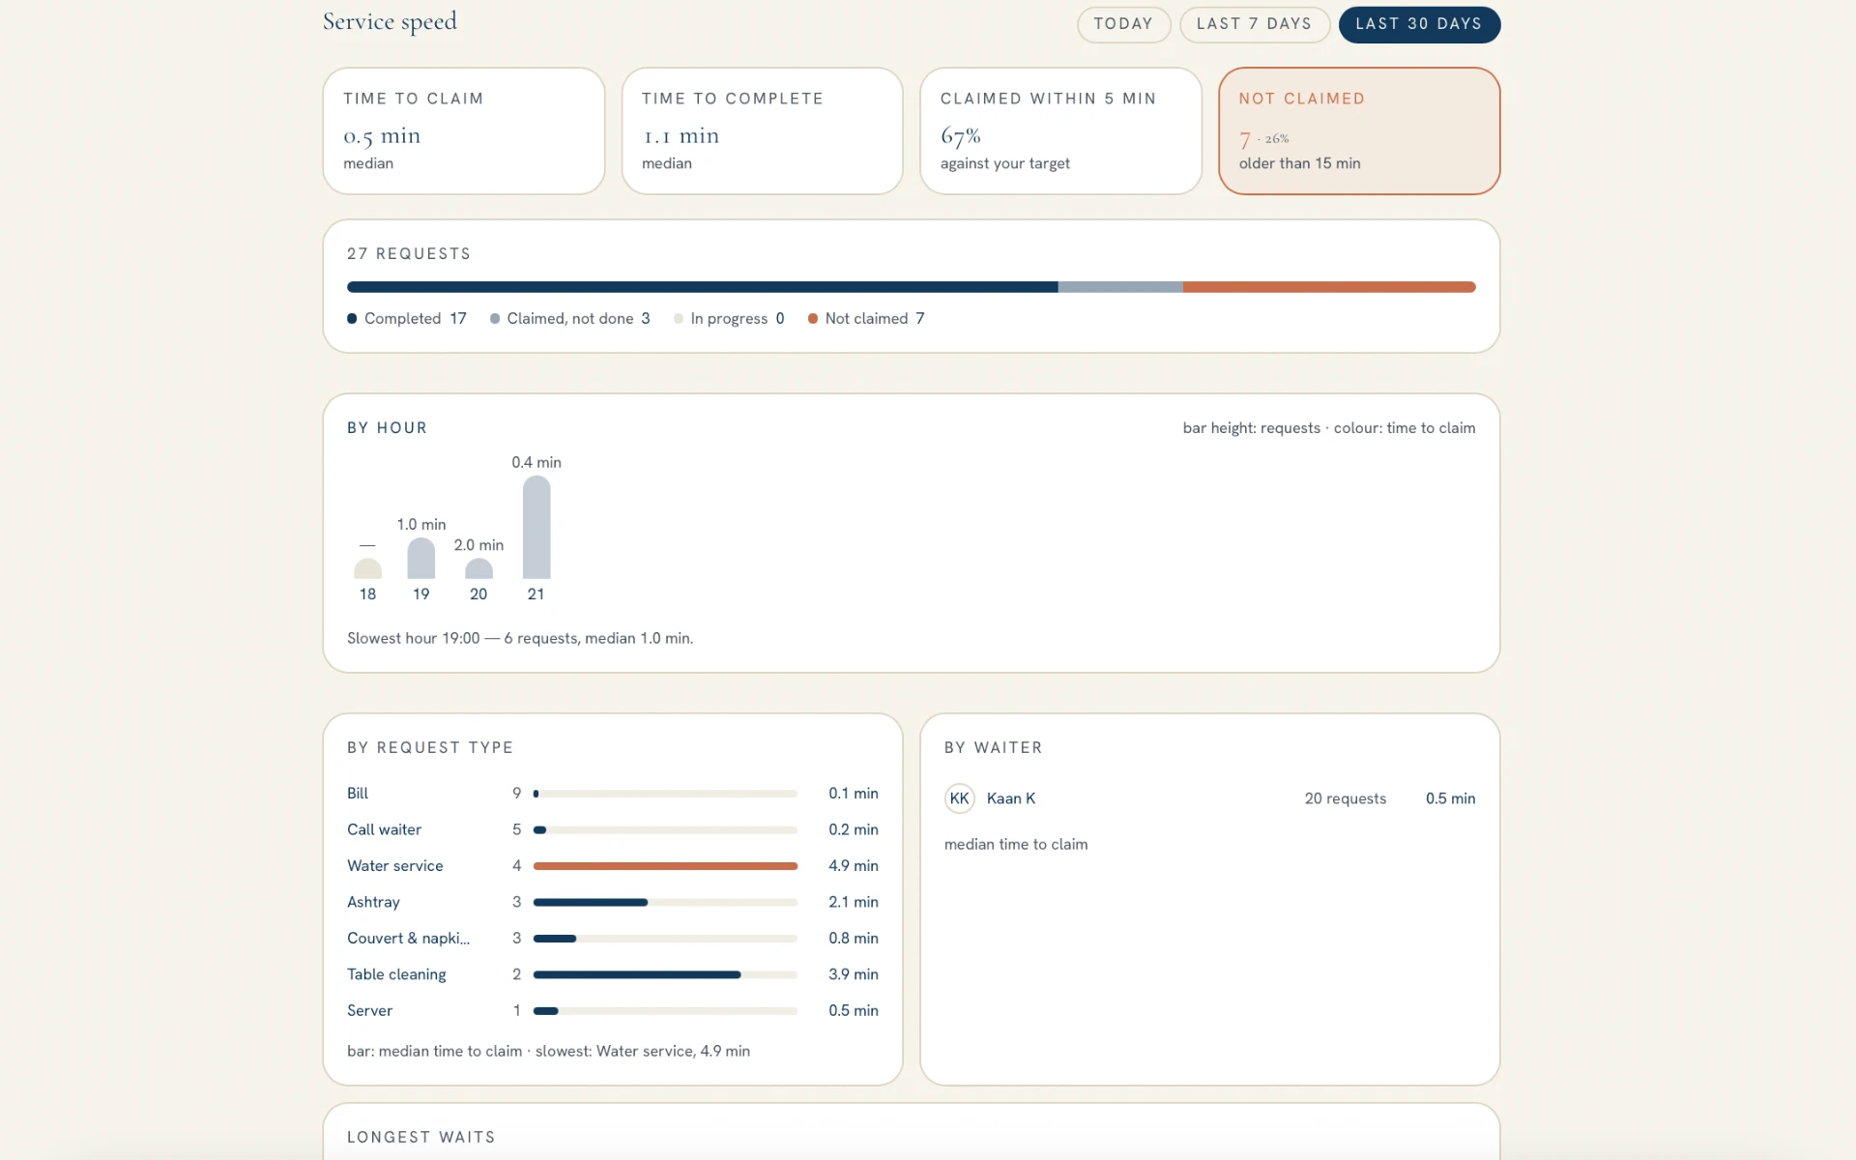
Task: Click Kaan K waiter name
Action: (1011, 798)
